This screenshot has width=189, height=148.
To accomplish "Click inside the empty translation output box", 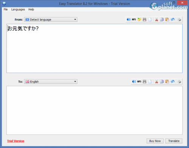I will (94, 110).
